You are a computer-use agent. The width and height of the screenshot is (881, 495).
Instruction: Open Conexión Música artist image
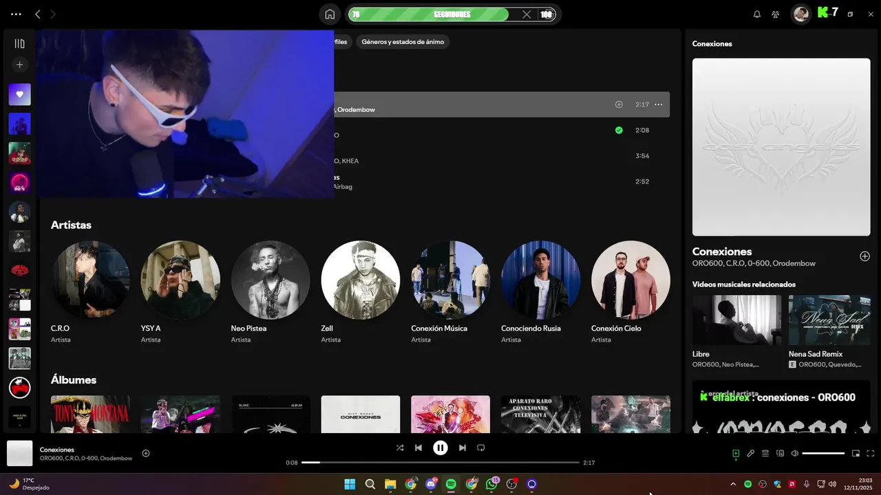coord(450,280)
